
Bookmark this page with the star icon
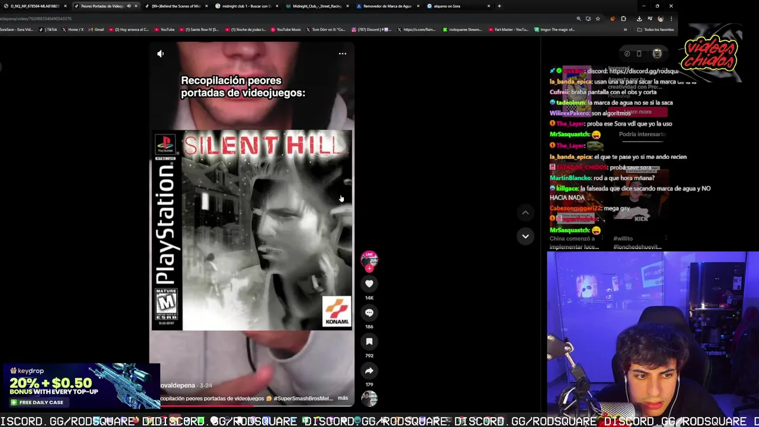(597, 18)
